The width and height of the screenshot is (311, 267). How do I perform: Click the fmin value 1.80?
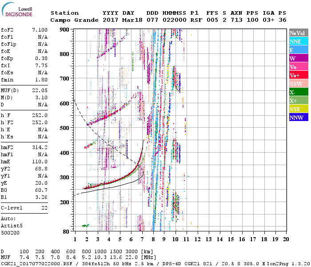pos(41,80)
